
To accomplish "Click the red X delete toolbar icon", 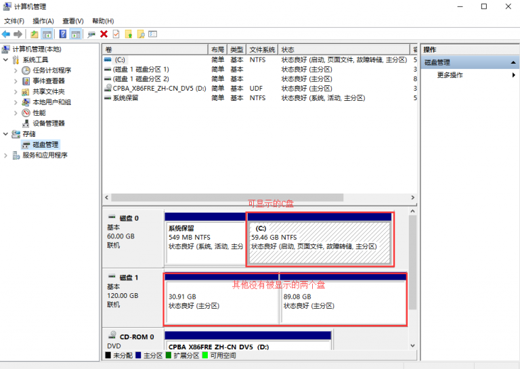I will pyautogui.click(x=104, y=34).
